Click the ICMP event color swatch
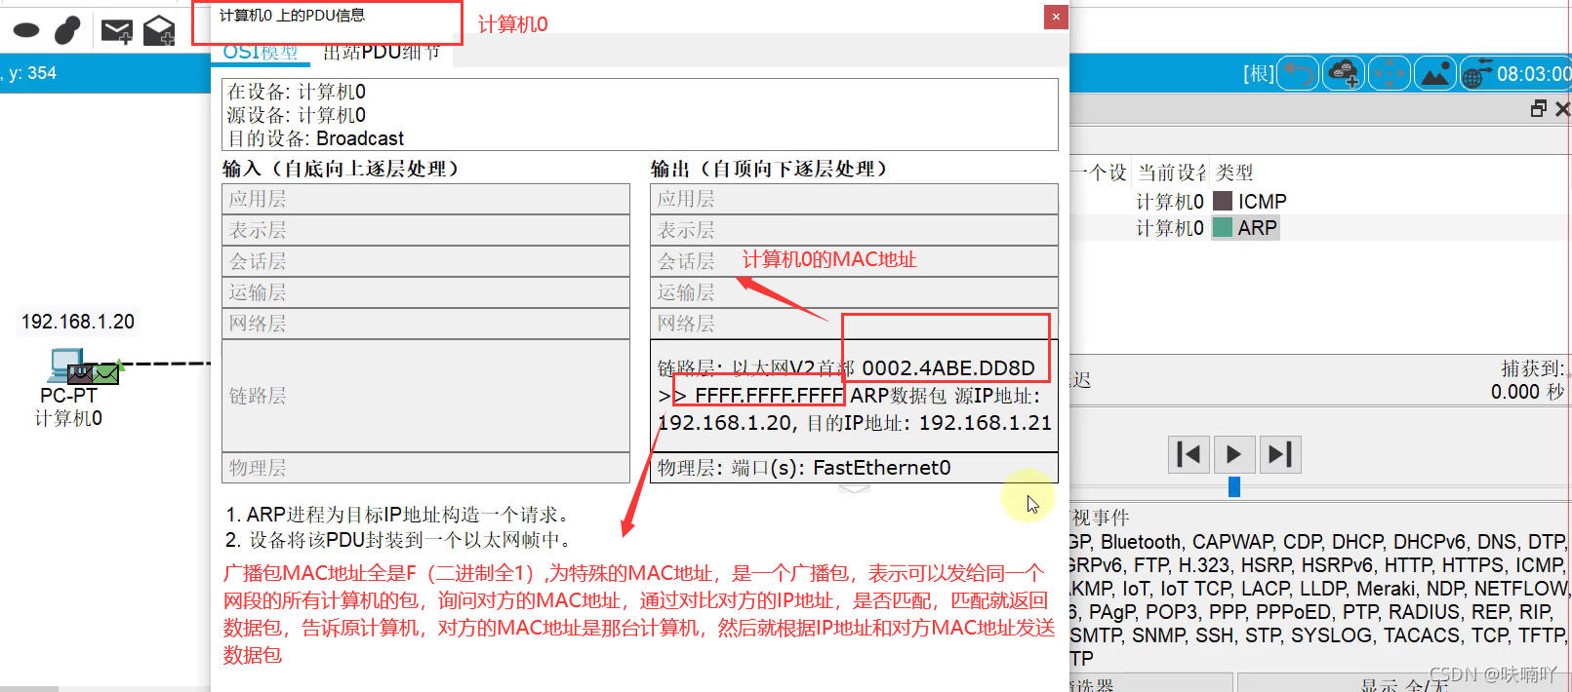The image size is (1572, 692). click(1223, 201)
